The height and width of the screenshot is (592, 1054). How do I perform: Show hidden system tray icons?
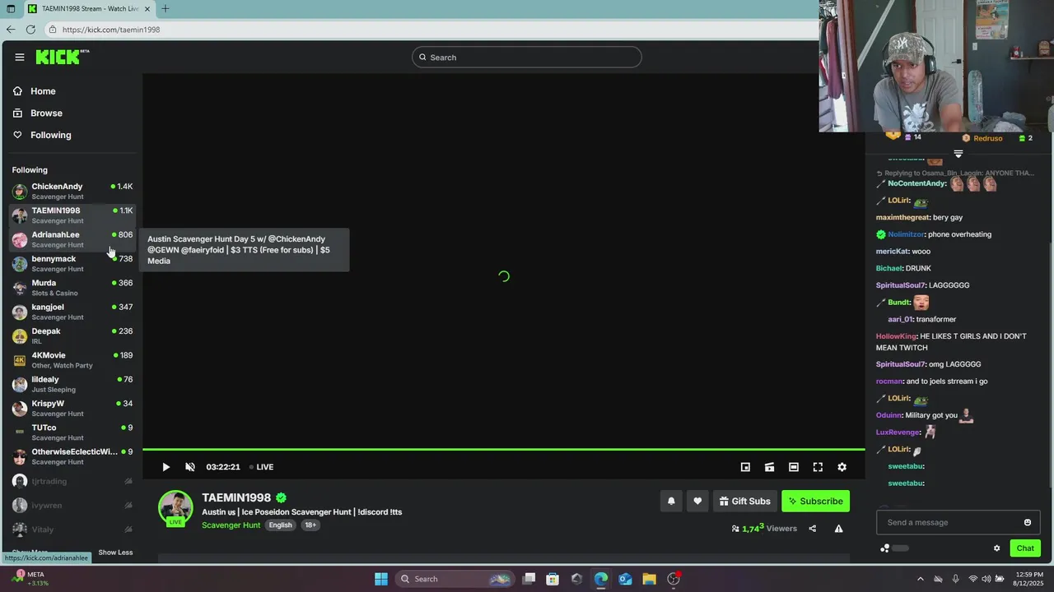coord(921,579)
